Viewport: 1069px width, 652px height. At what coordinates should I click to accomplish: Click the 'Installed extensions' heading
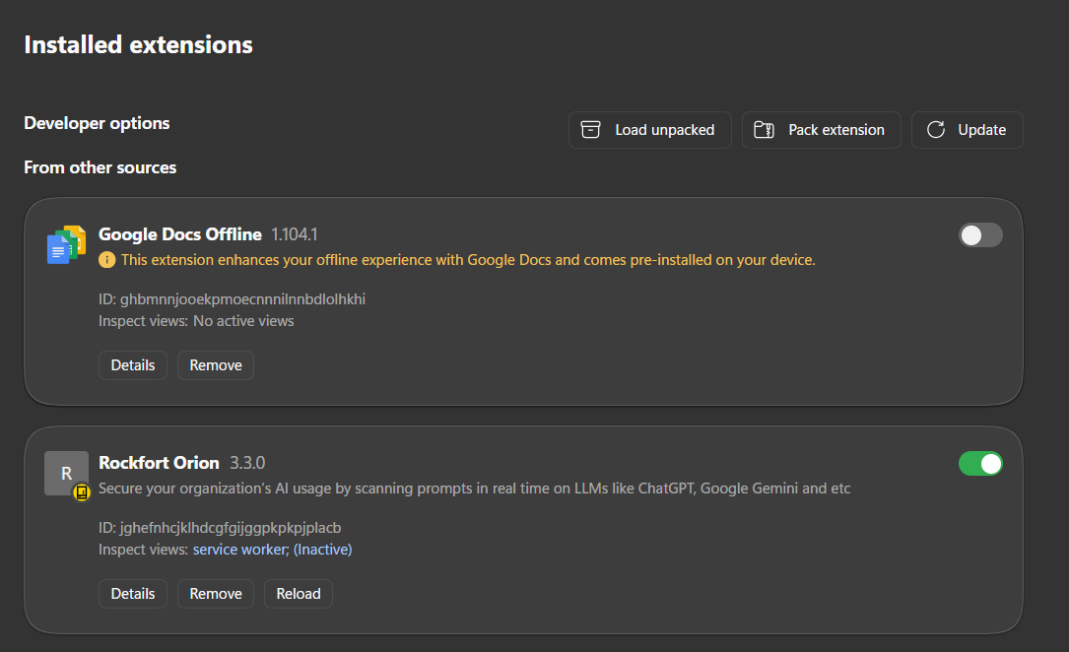click(x=138, y=45)
